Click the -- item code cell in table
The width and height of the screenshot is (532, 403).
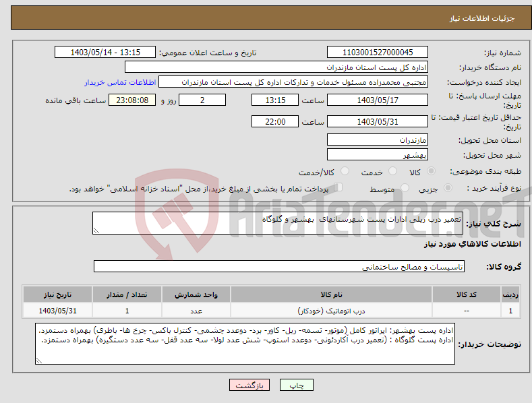pos(467,311)
